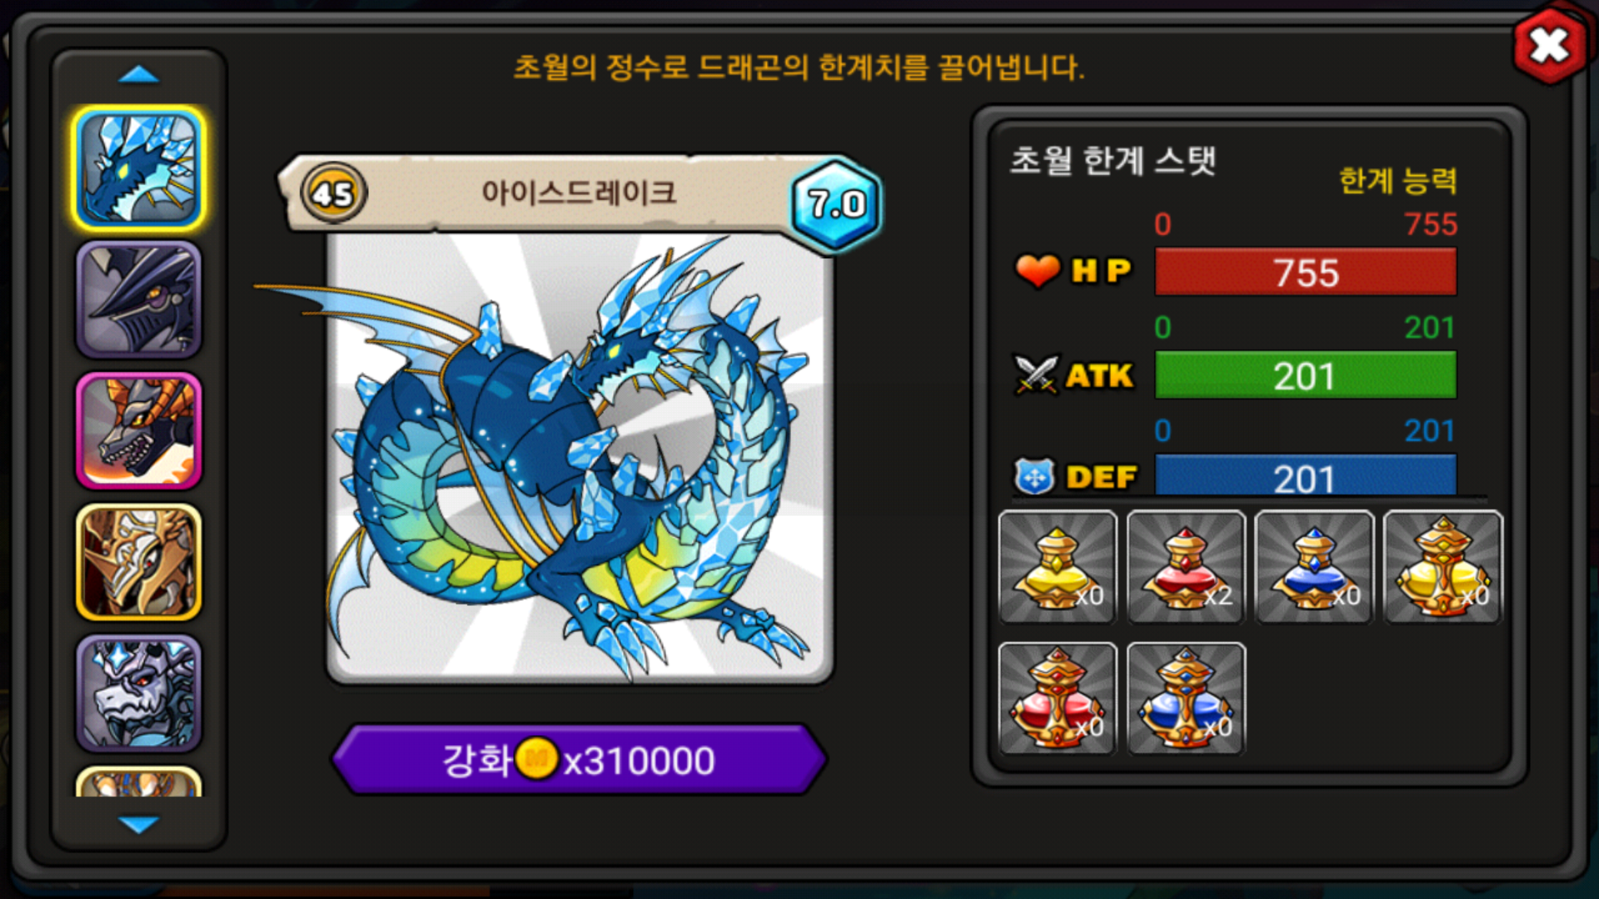Click the DEF shield icon
1599x899 pixels.
click(1035, 477)
